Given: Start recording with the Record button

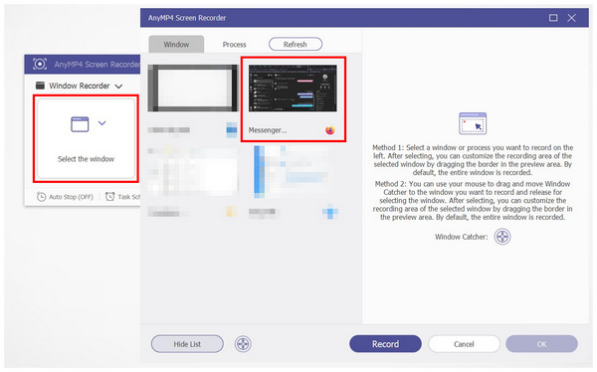Looking at the screenshot, I should 385,344.
